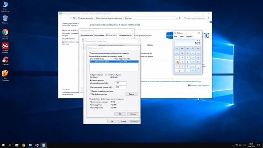Viewport: 263px width, 148px height.
Task: Open taskbar search magnifier
Action: pyautogui.click(x=10, y=145)
